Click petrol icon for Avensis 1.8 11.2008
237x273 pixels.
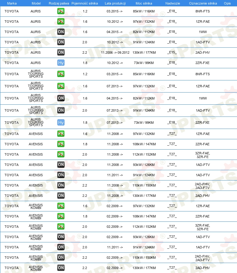click(61, 144)
